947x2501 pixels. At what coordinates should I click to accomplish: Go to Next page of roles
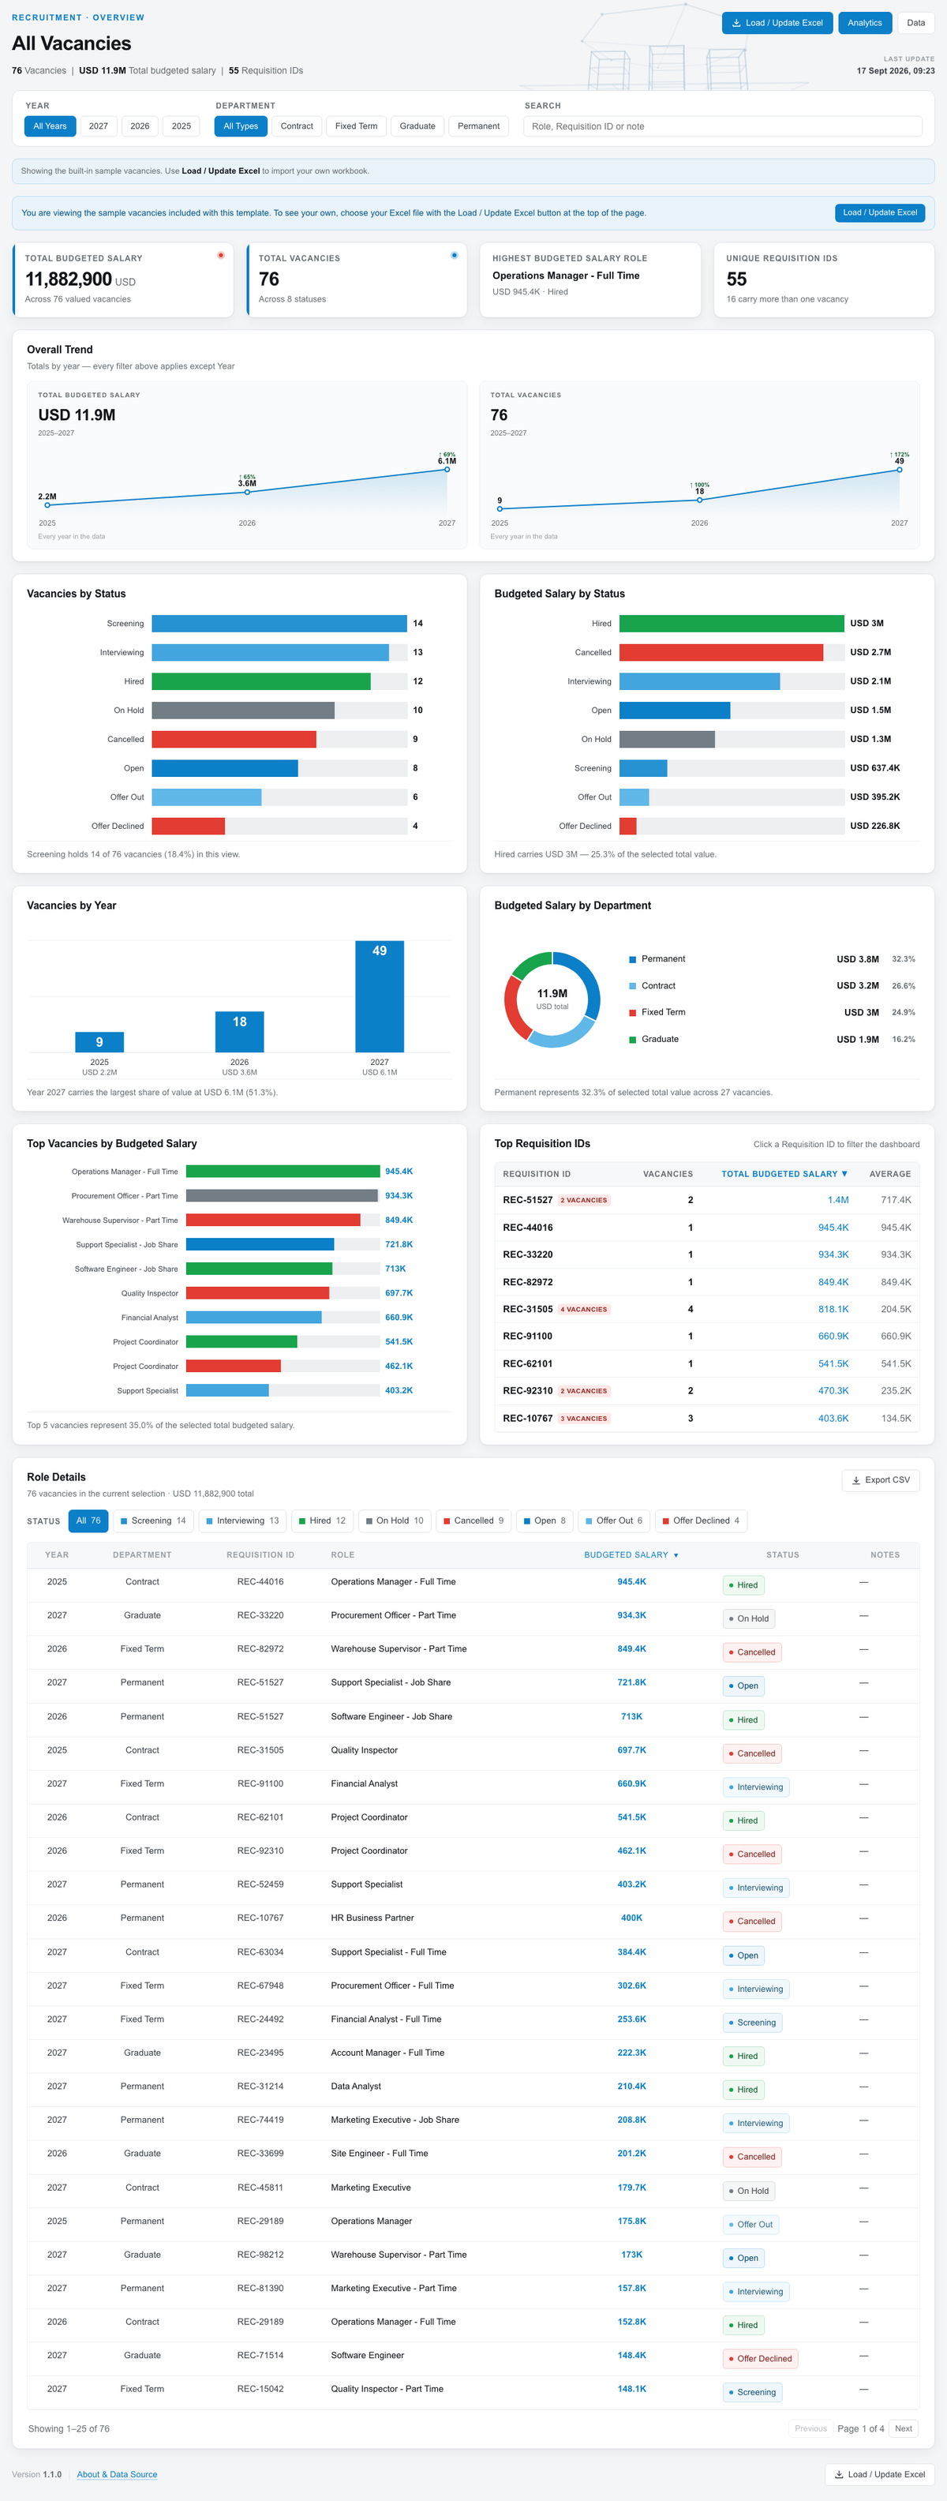904,2428
